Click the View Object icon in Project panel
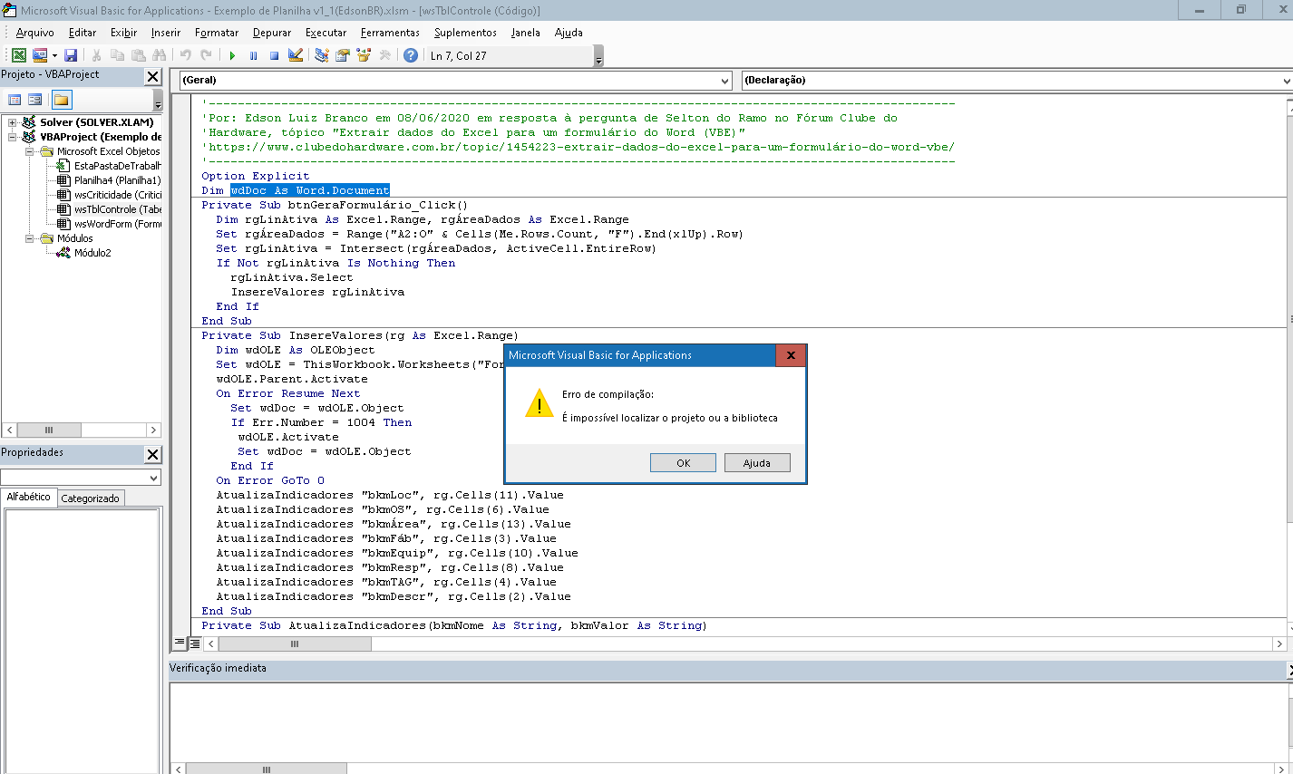This screenshot has width=1293, height=774. (34, 100)
